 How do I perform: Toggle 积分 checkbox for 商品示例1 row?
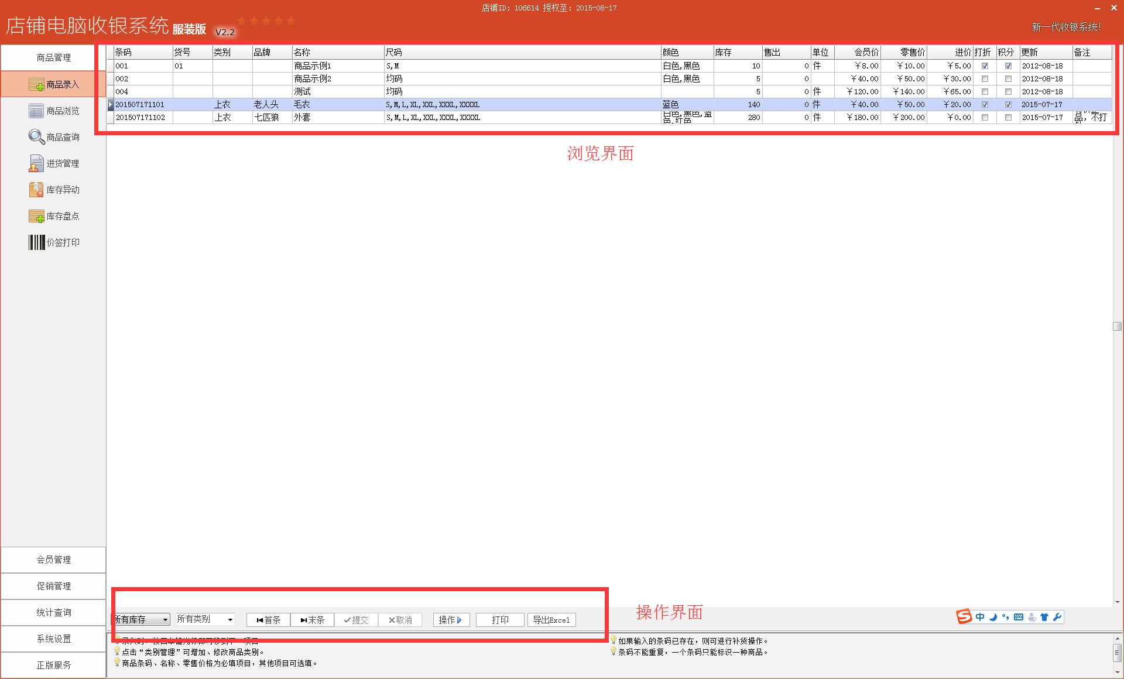click(x=1008, y=66)
